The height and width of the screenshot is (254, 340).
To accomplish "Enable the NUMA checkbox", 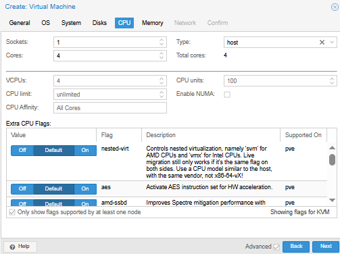I will coord(227,95).
